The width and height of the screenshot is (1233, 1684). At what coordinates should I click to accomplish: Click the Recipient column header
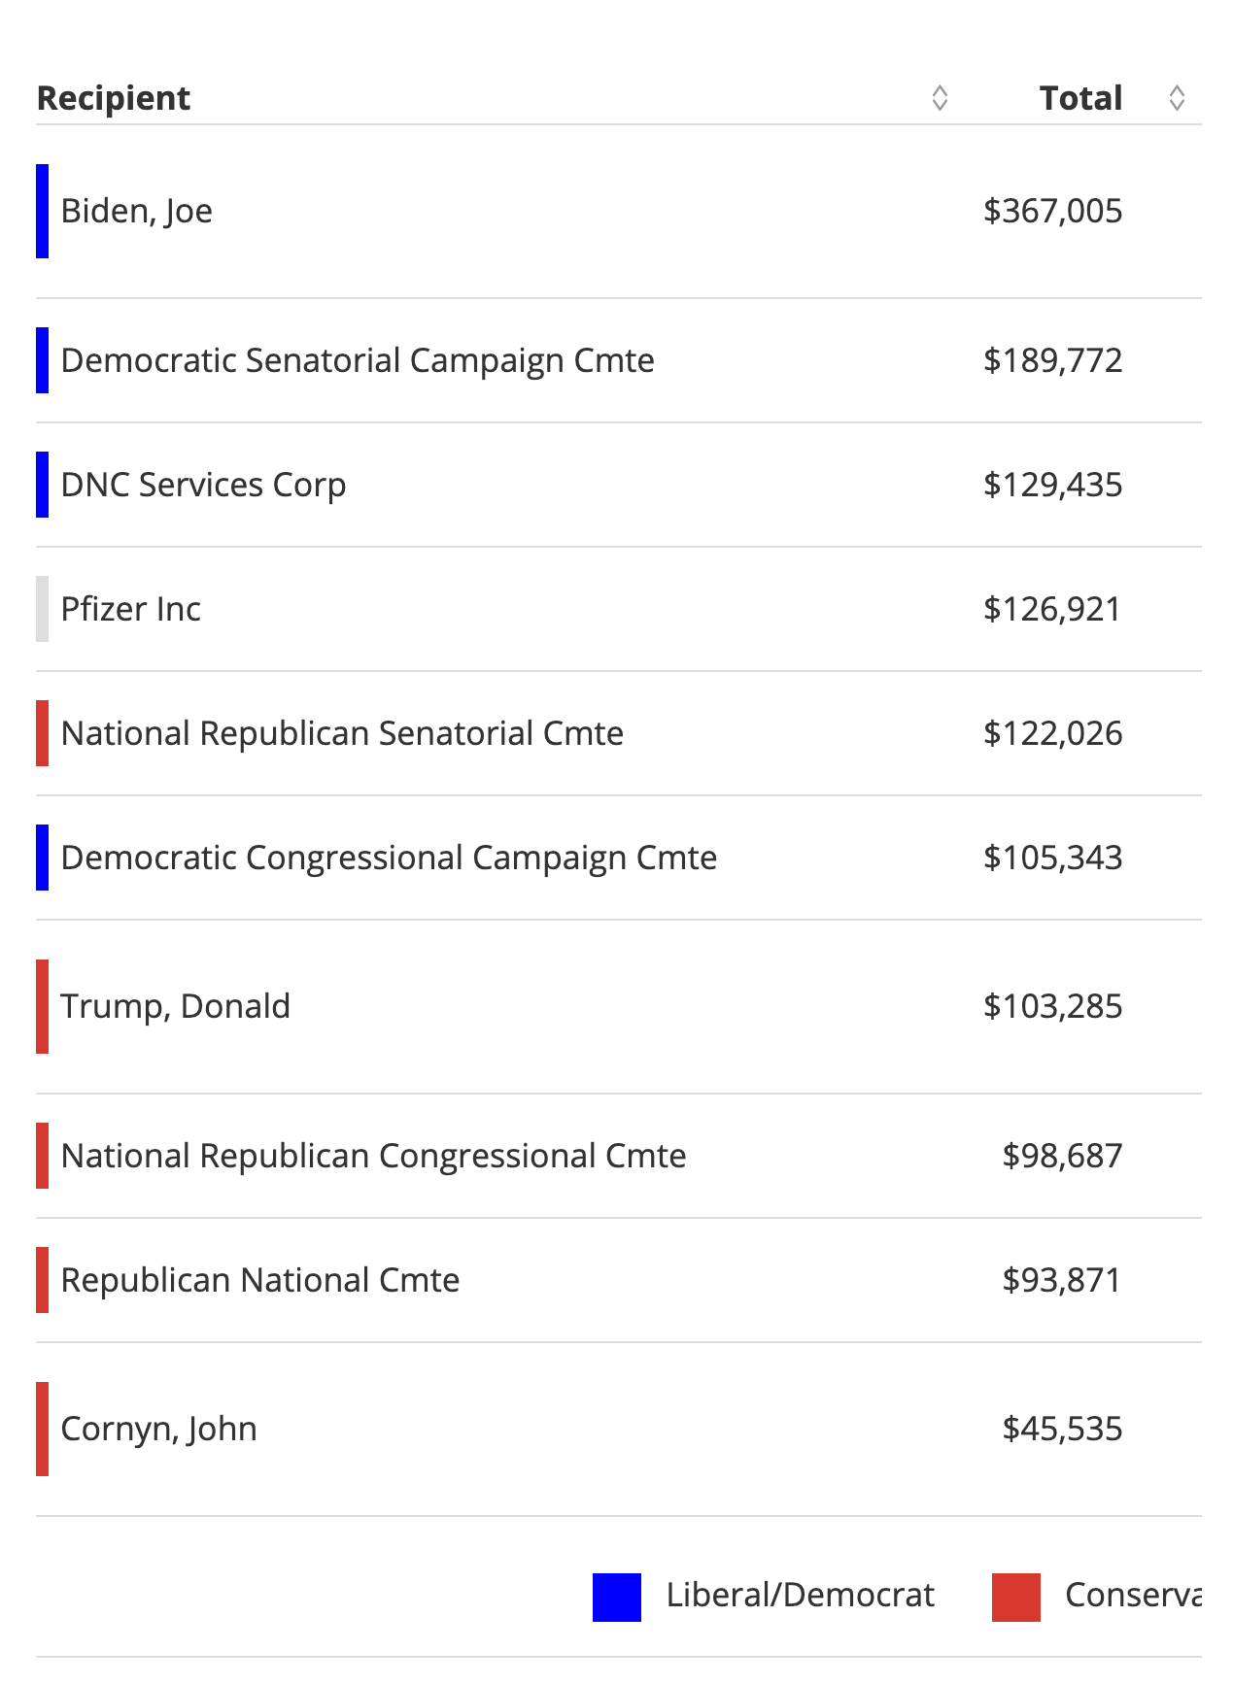click(114, 98)
